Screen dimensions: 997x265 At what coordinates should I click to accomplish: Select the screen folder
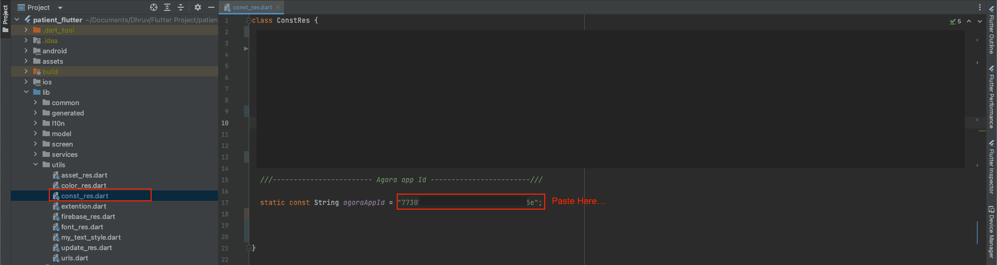62,144
